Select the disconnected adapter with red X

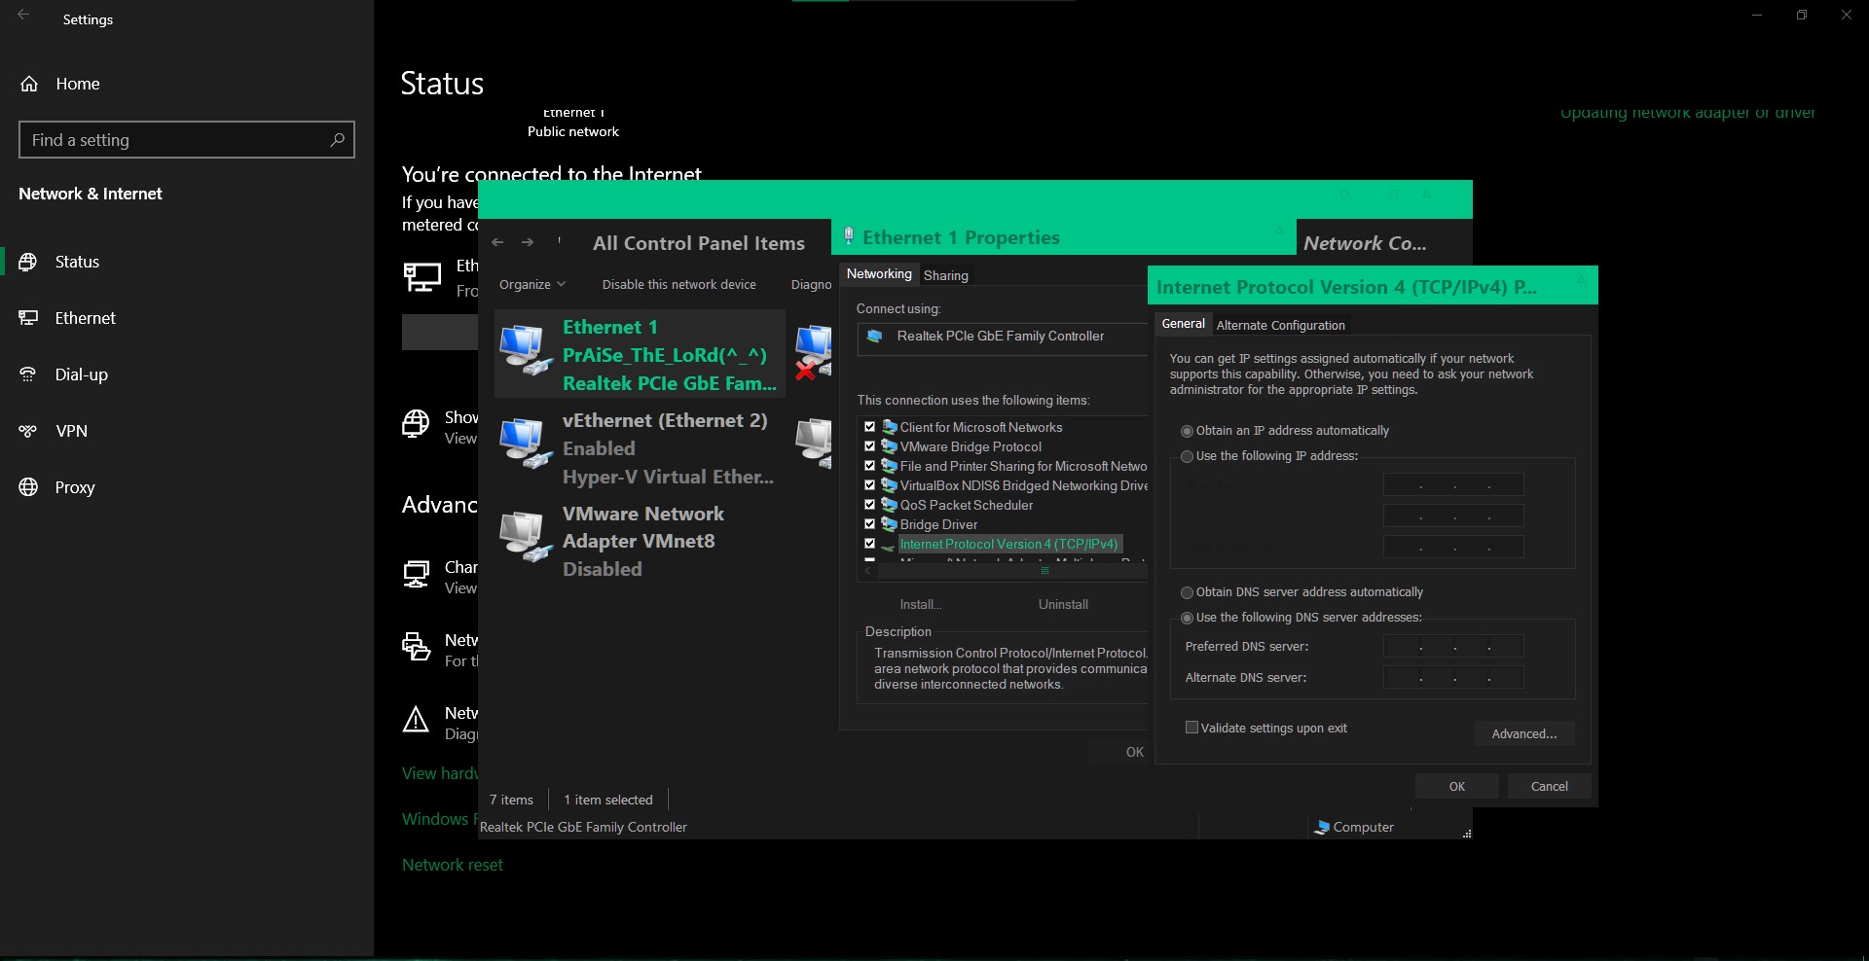coord(813,352)
